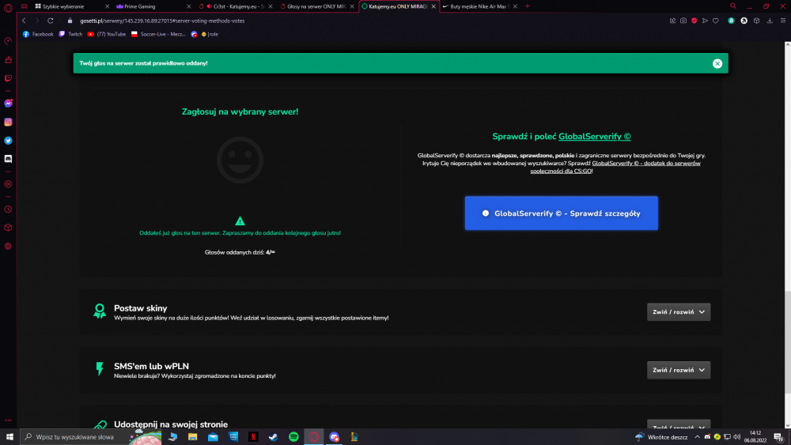791x445 pixels.
Task: Open Messenger in Opera sidebar
Action: click(8, 104)
